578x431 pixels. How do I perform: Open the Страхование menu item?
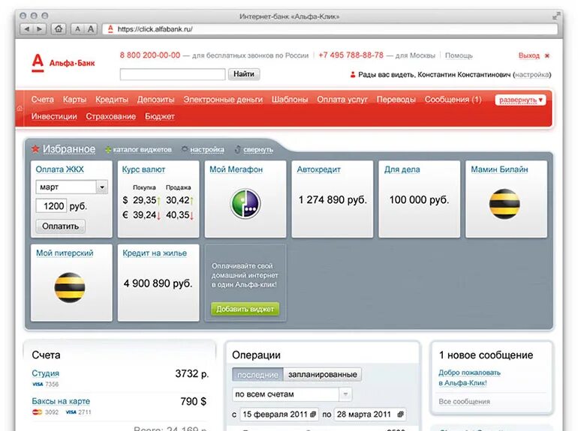pyautogui.click(x=111, y=116)
